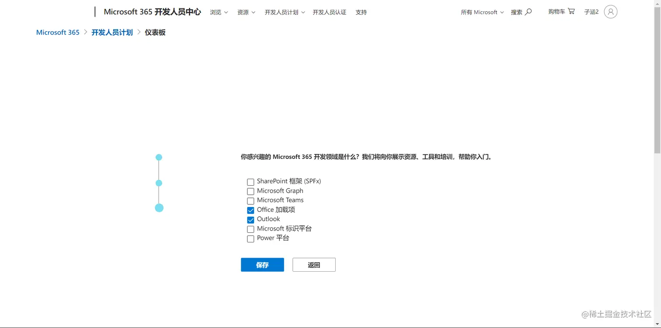Select the middle blue step indicator dot
The height and width of the screenshot is (328, 661).
(x=159, y=183)
